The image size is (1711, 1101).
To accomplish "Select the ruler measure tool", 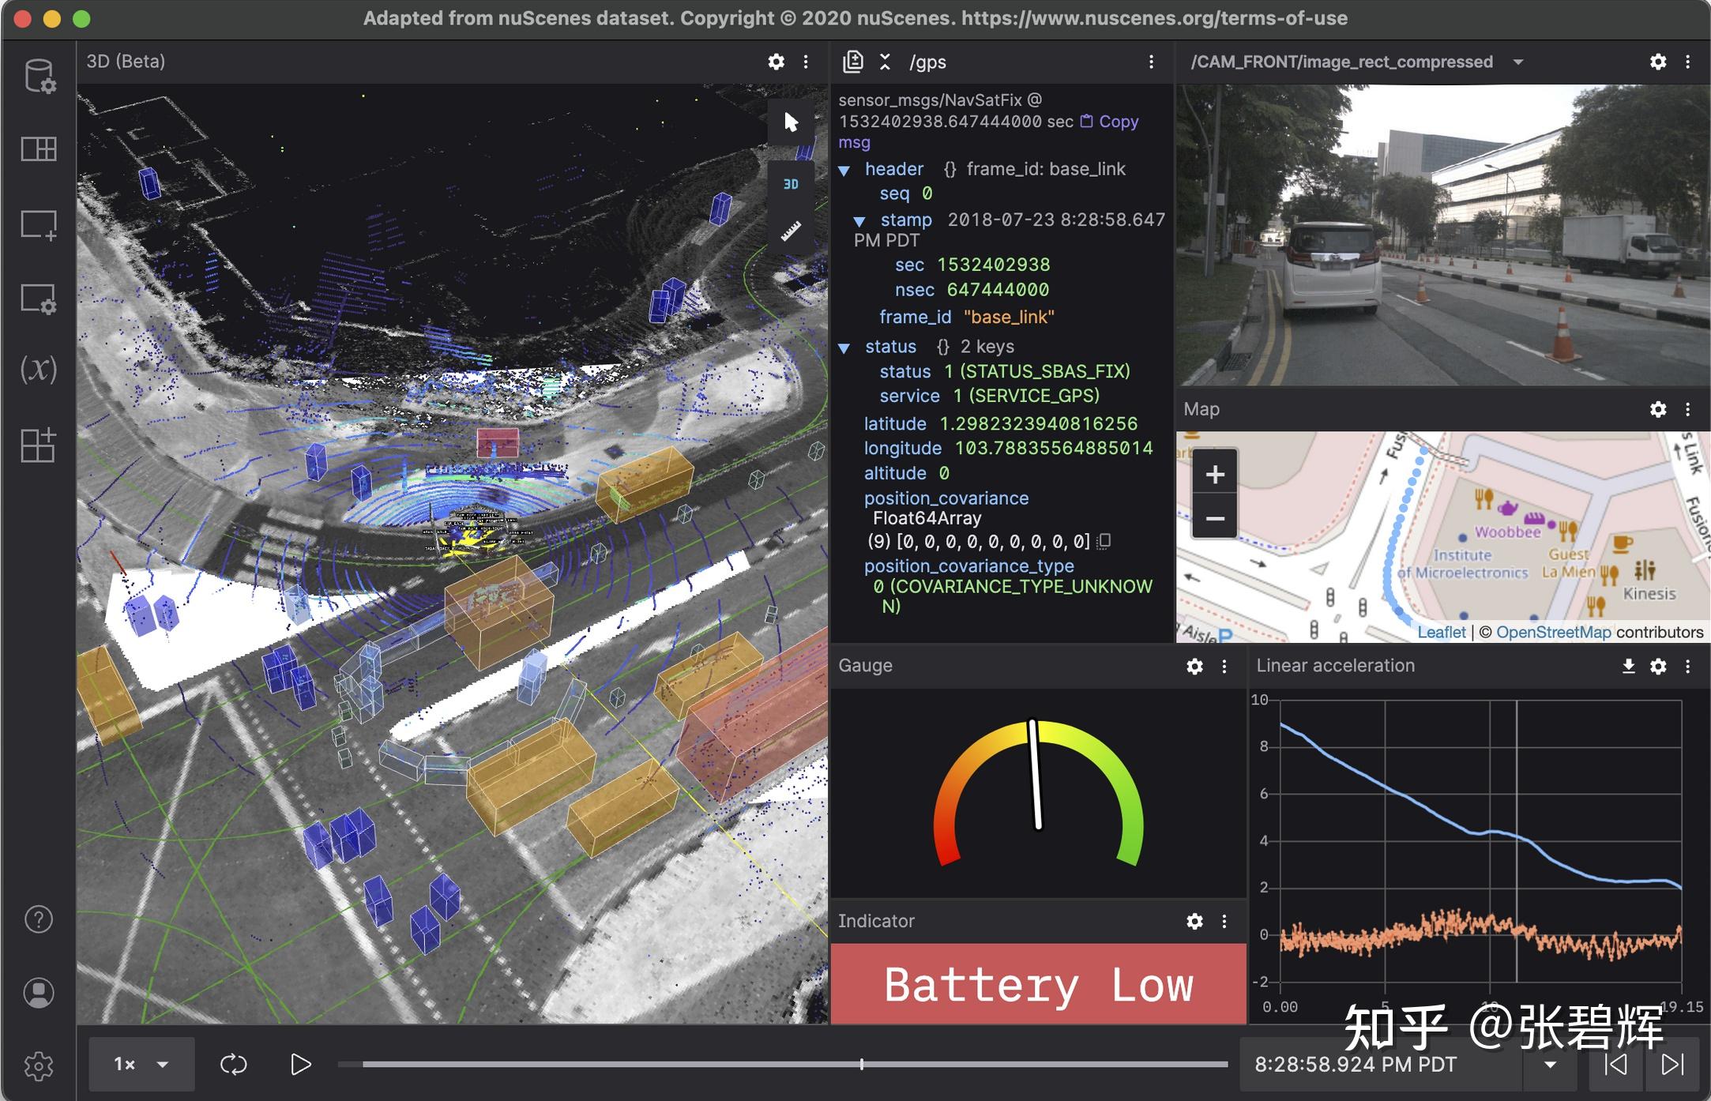I will (791, 231).
